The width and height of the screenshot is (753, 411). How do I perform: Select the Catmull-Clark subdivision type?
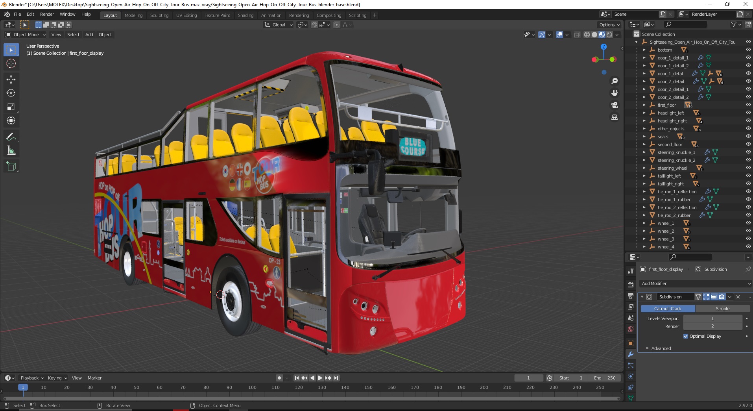[x=668, y=309]
